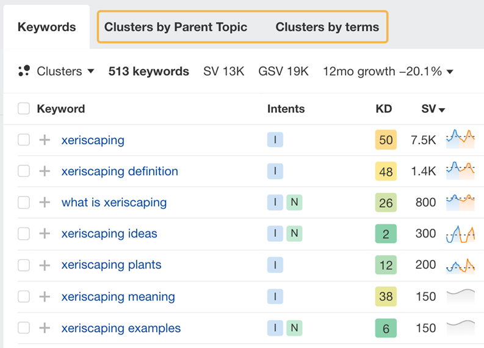
Task: Select the xeriscaping examples row checkbox
Action: tap(24, 328)
